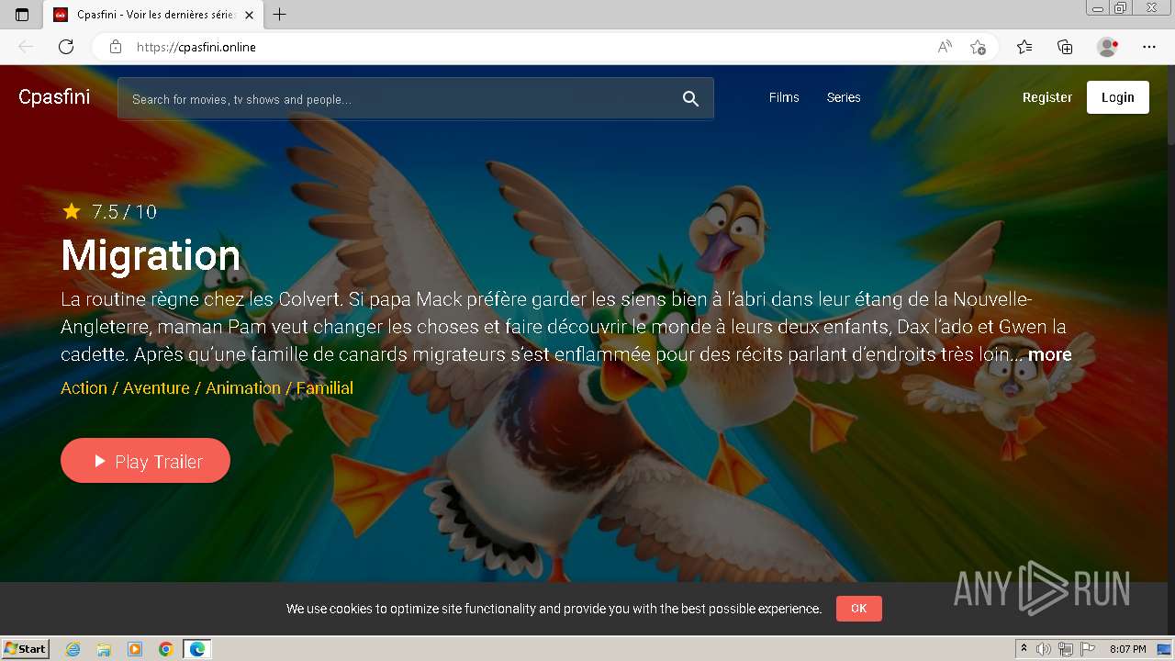Show hidden system tray icons
This screenshot has height=661, width=1175.
[1024, 649]
